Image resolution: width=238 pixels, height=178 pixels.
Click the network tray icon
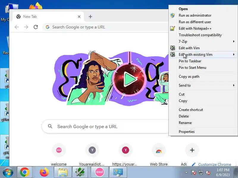[201, 172]
